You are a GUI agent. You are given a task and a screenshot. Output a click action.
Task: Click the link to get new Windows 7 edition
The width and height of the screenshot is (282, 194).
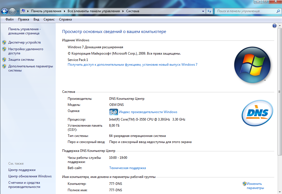(x=132, y=65)
